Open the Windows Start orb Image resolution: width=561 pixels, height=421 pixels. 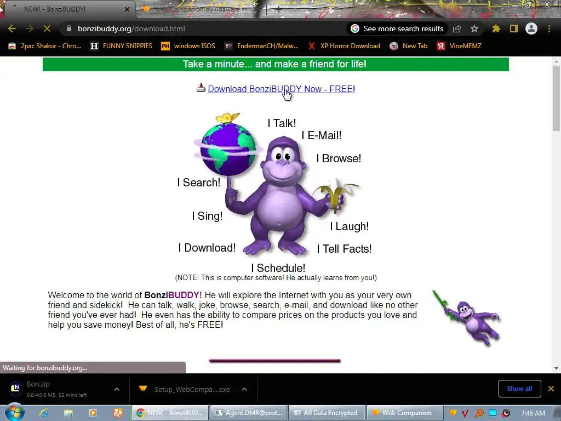click(14, 412)
